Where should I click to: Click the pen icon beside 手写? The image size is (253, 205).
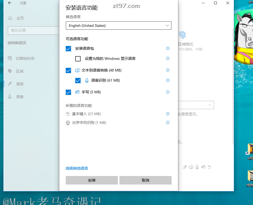[77, 92]
